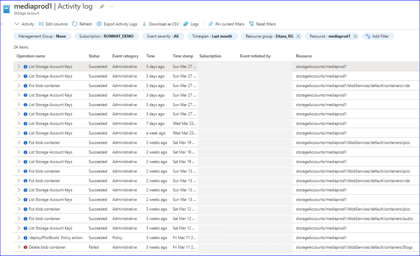
Task: Click the '24 items.' count text
Action: 21,47
